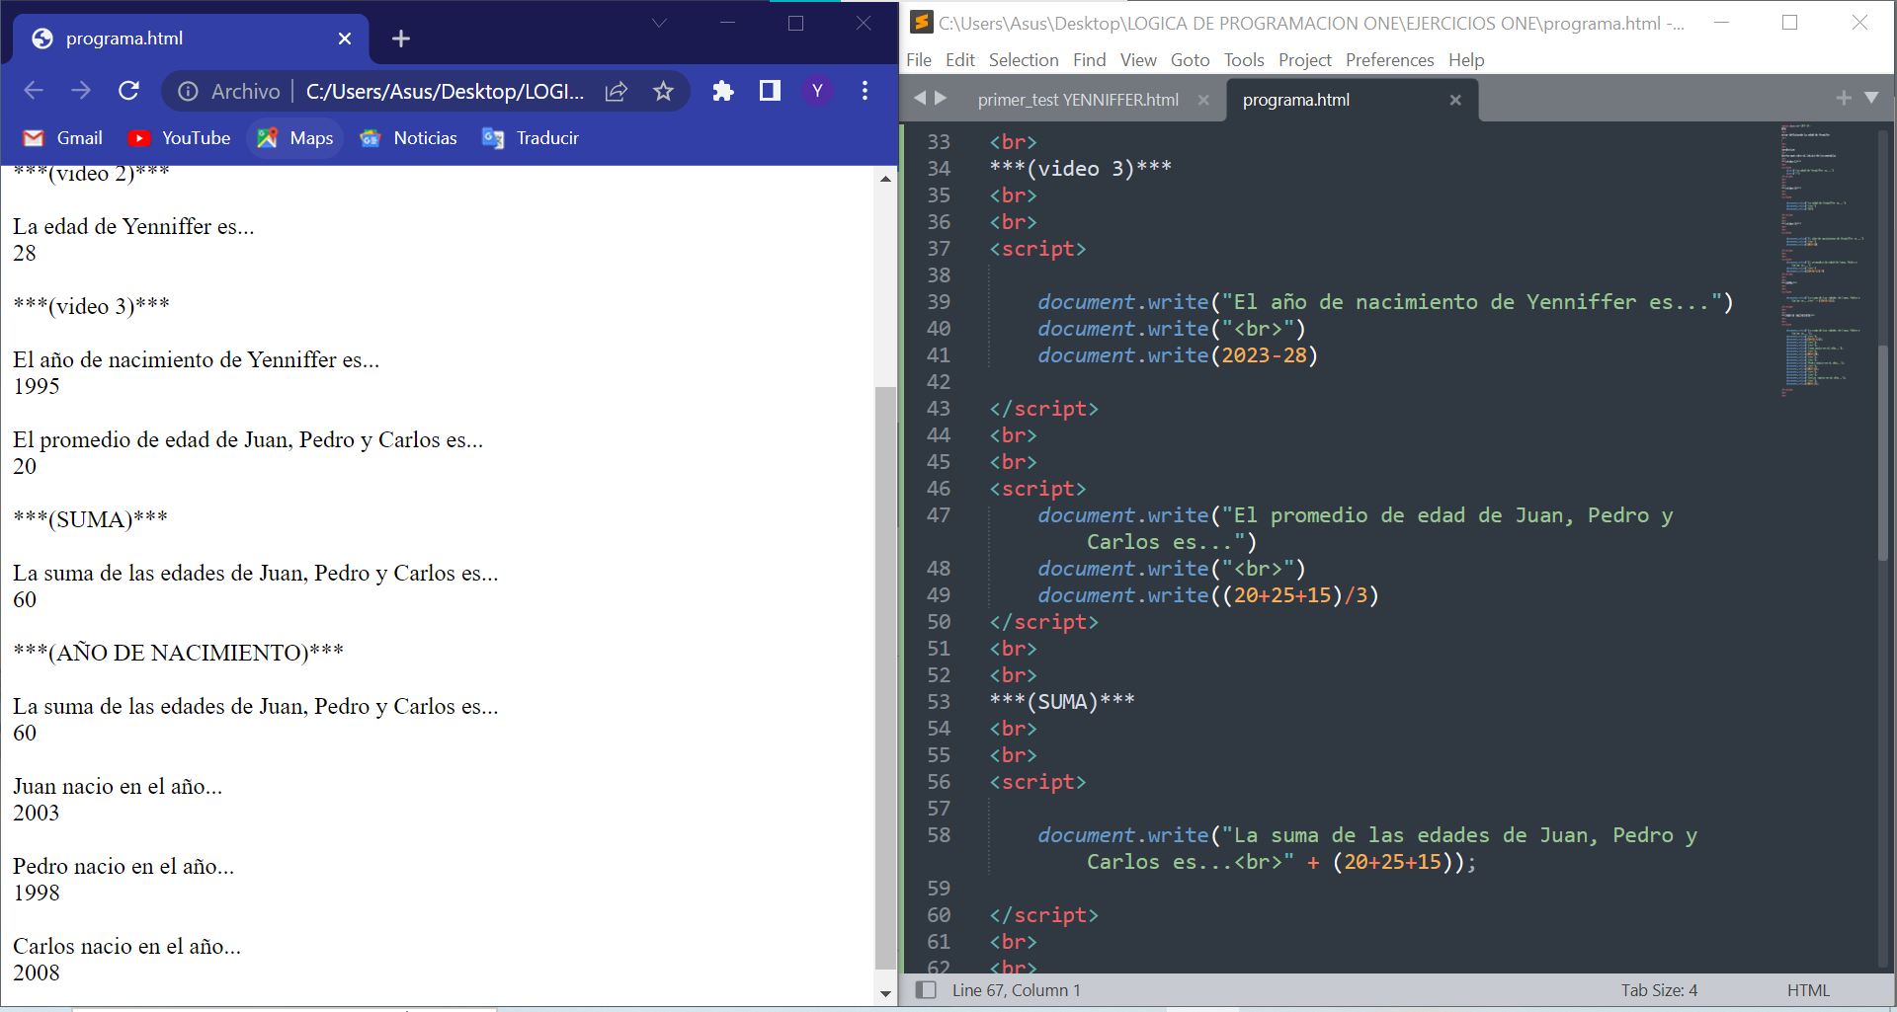Click the Sublime editor vertical scrollbar
The image size is (1897, 1012).
[1883, 452]
